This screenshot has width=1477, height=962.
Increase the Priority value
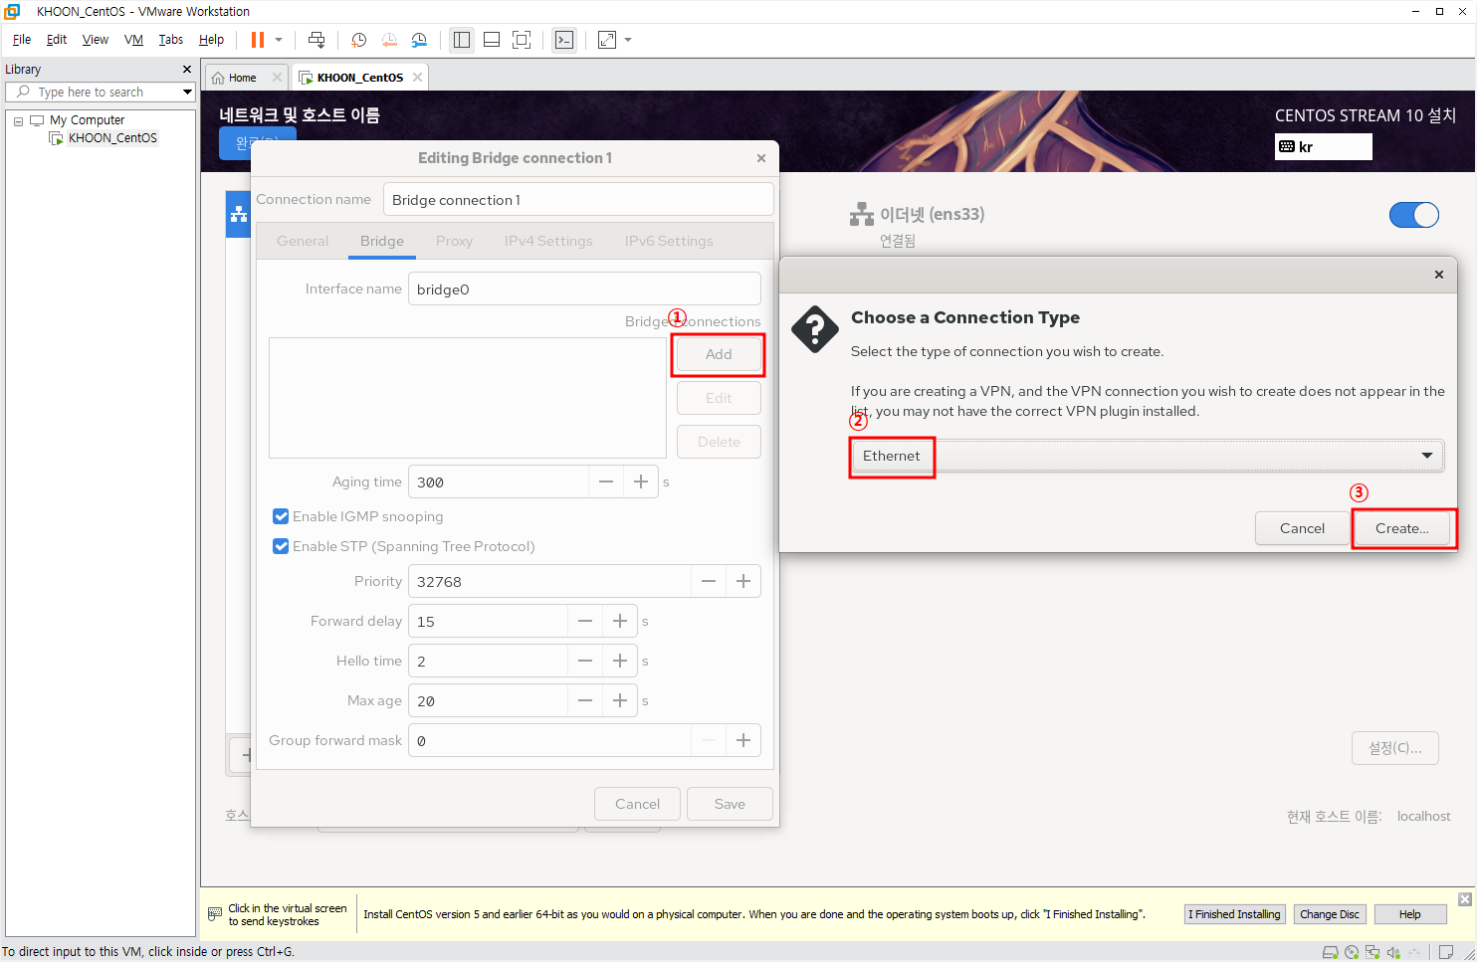point(743,581)
